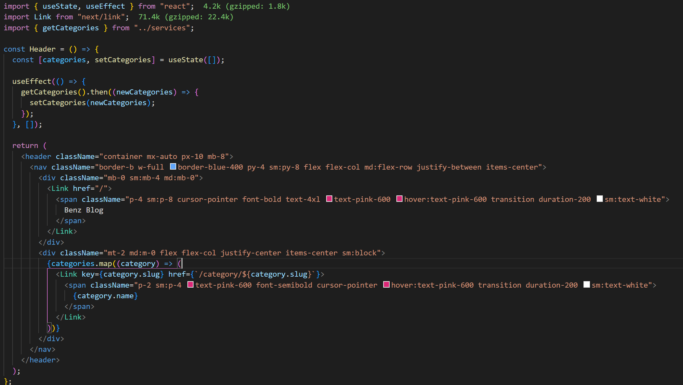Click the opening 'nav' tag name
Viewport: 683px width, 385px height.
click(x=40, y=167)
